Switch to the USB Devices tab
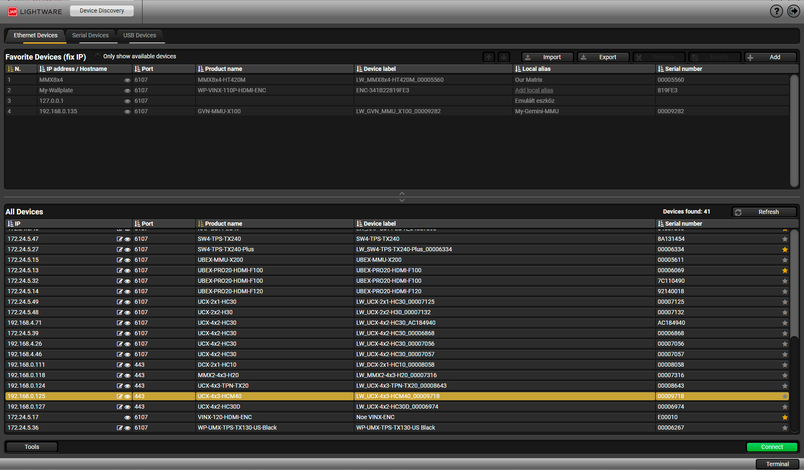Screen dimensions: 804x472 [x=139, y=35]
